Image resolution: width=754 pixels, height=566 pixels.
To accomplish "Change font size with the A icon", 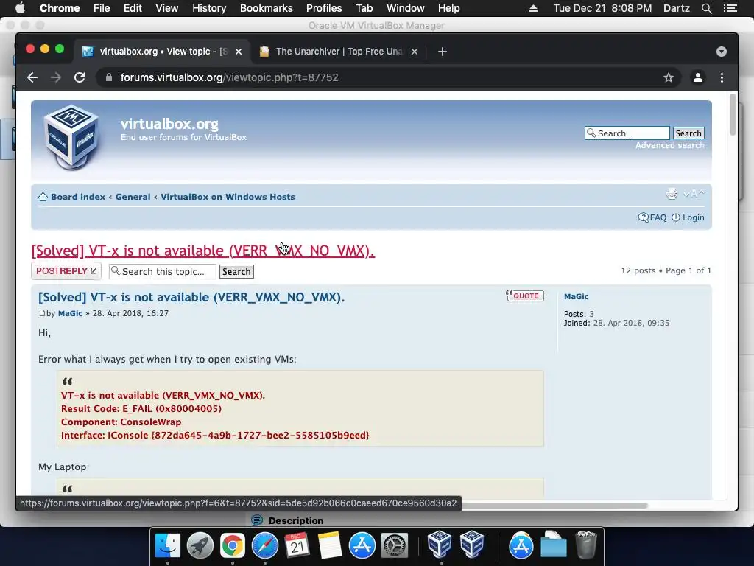I will pos(694,194).
